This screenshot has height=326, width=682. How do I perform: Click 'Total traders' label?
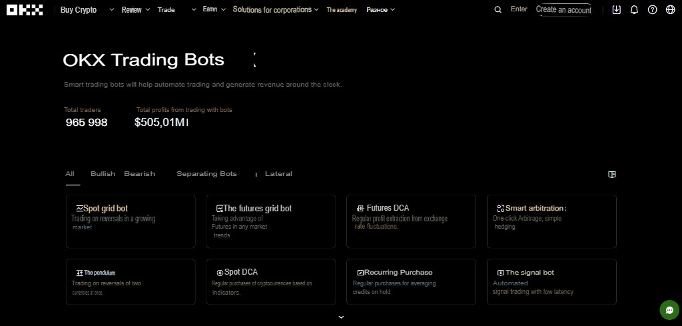coord(82,110)
